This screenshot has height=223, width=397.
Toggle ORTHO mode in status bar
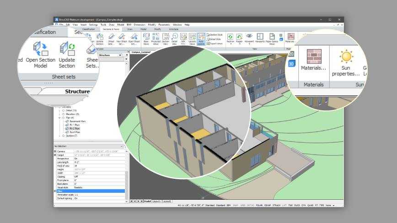point(251,205)
